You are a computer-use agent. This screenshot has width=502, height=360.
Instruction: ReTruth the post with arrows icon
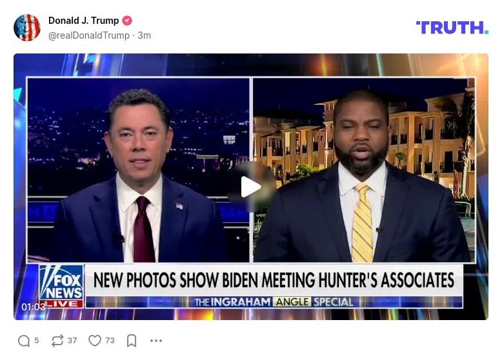point(57,341)
